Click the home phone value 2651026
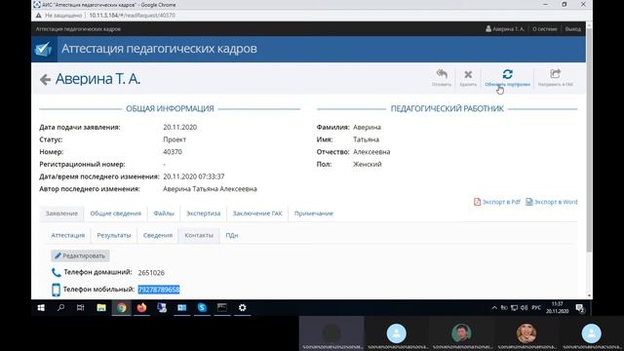The image size is (624, 351). (151, 273)
